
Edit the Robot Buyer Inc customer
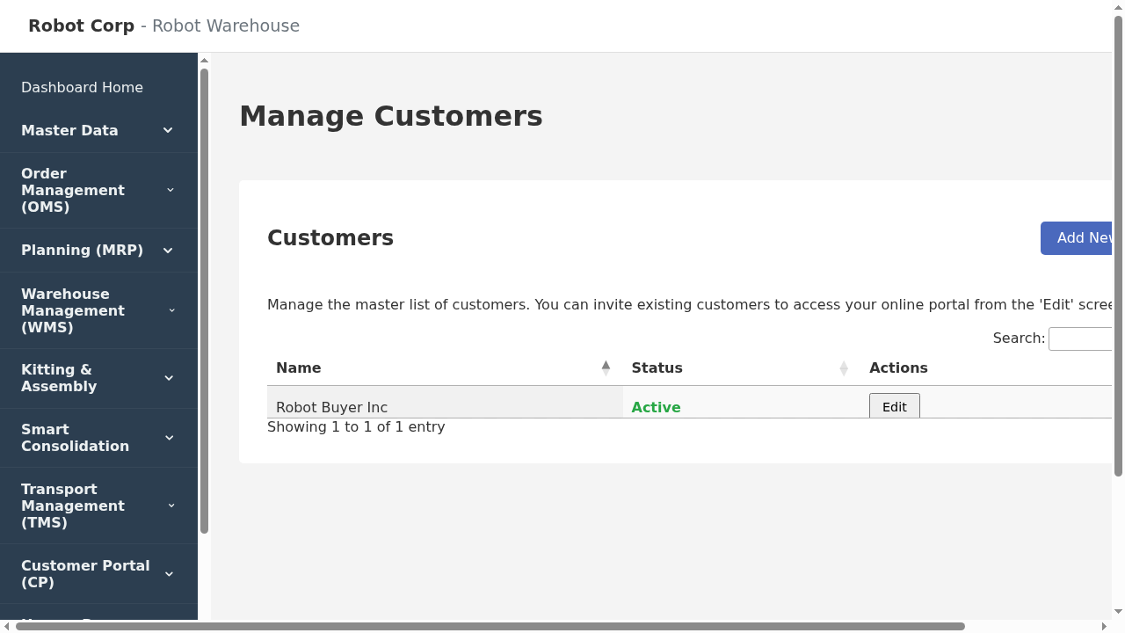894,406
